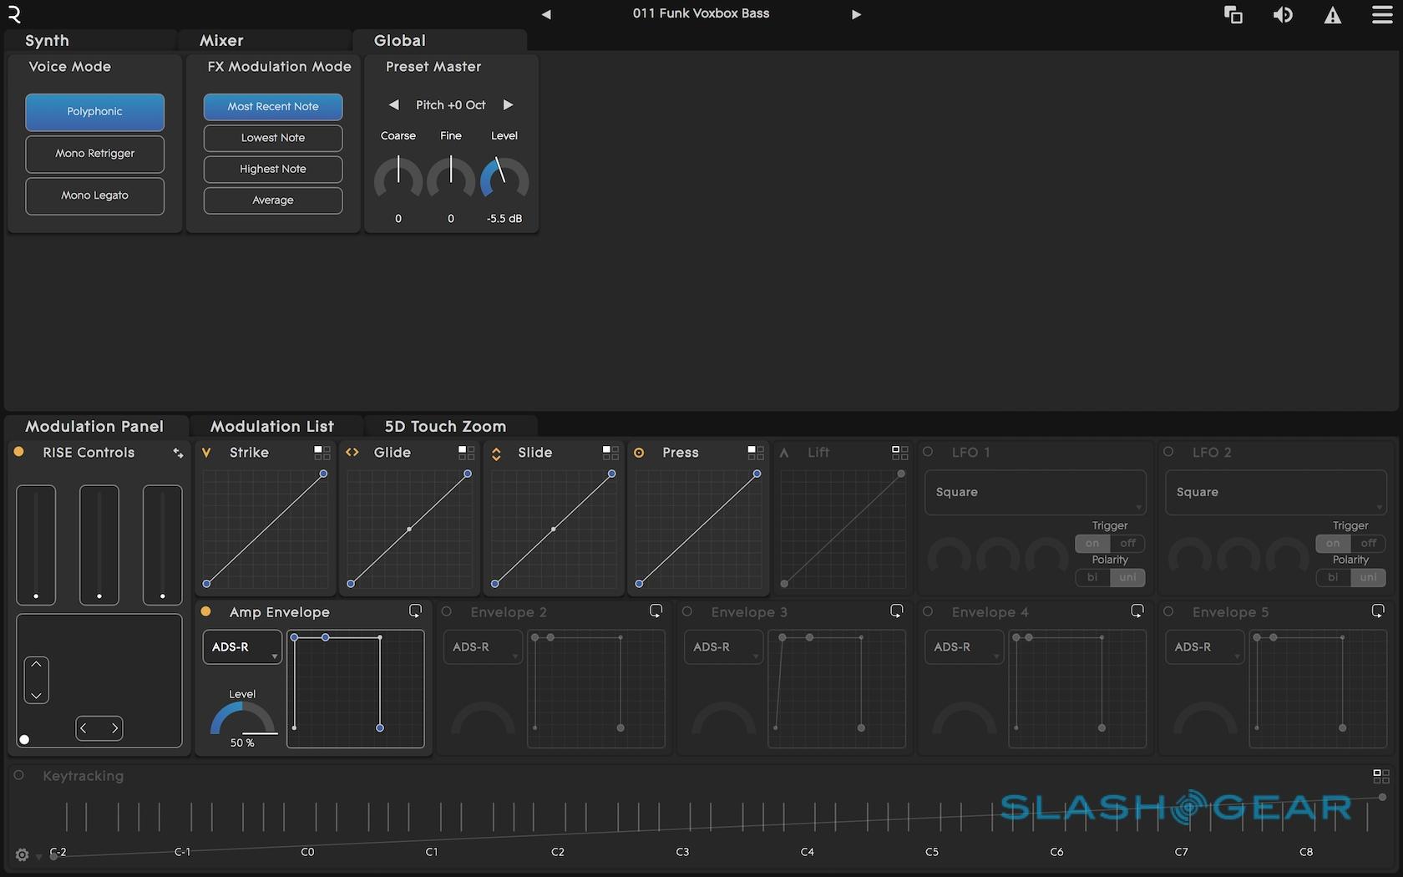1403x877 pixels.
Task: Select Mono Legato voice mode
Action: [94, 195]
